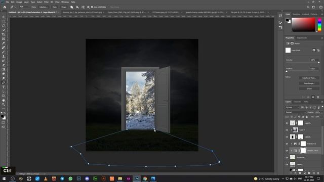
Task: Click the Selection... button in options bar
Action: (x=43, y=7)
